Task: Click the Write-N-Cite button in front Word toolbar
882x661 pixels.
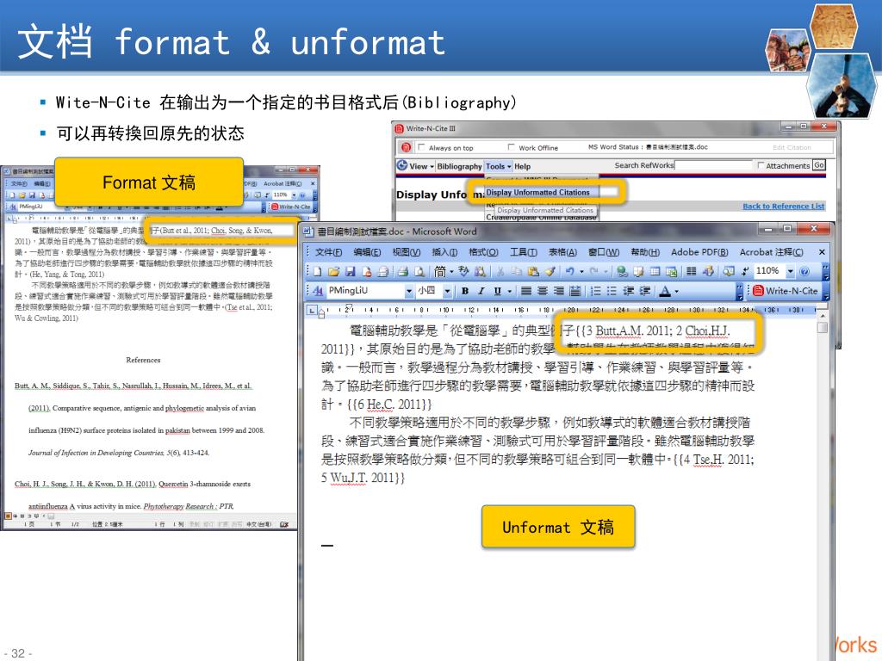Action: click(786, 291)
